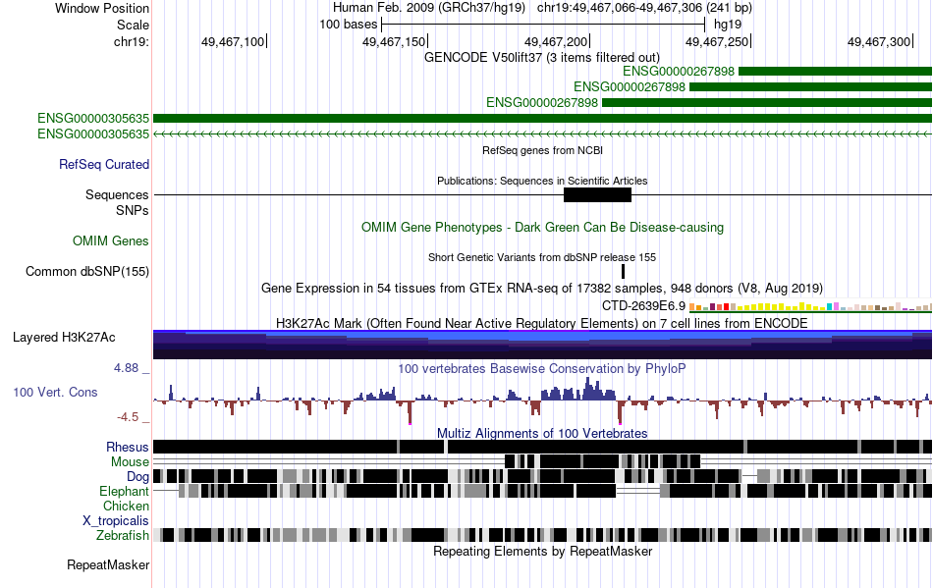Click the RefSeq genes from NCBI title

coord(543,150)
